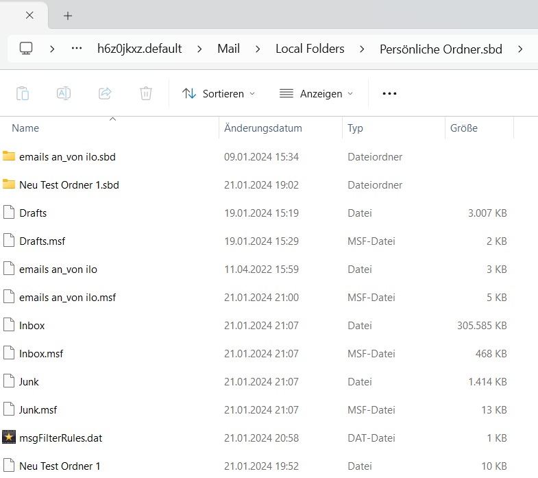The width and height of the screenshot is (538, 478).
Task: Sort by the Größe column header
Action: click(464, 128)
